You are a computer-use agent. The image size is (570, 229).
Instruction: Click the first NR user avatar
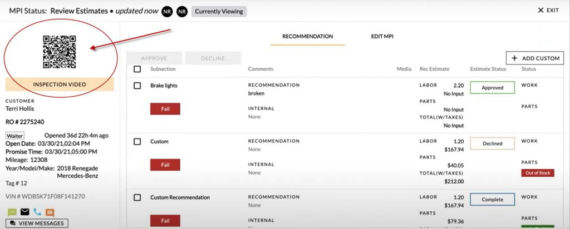click(166, 12)
